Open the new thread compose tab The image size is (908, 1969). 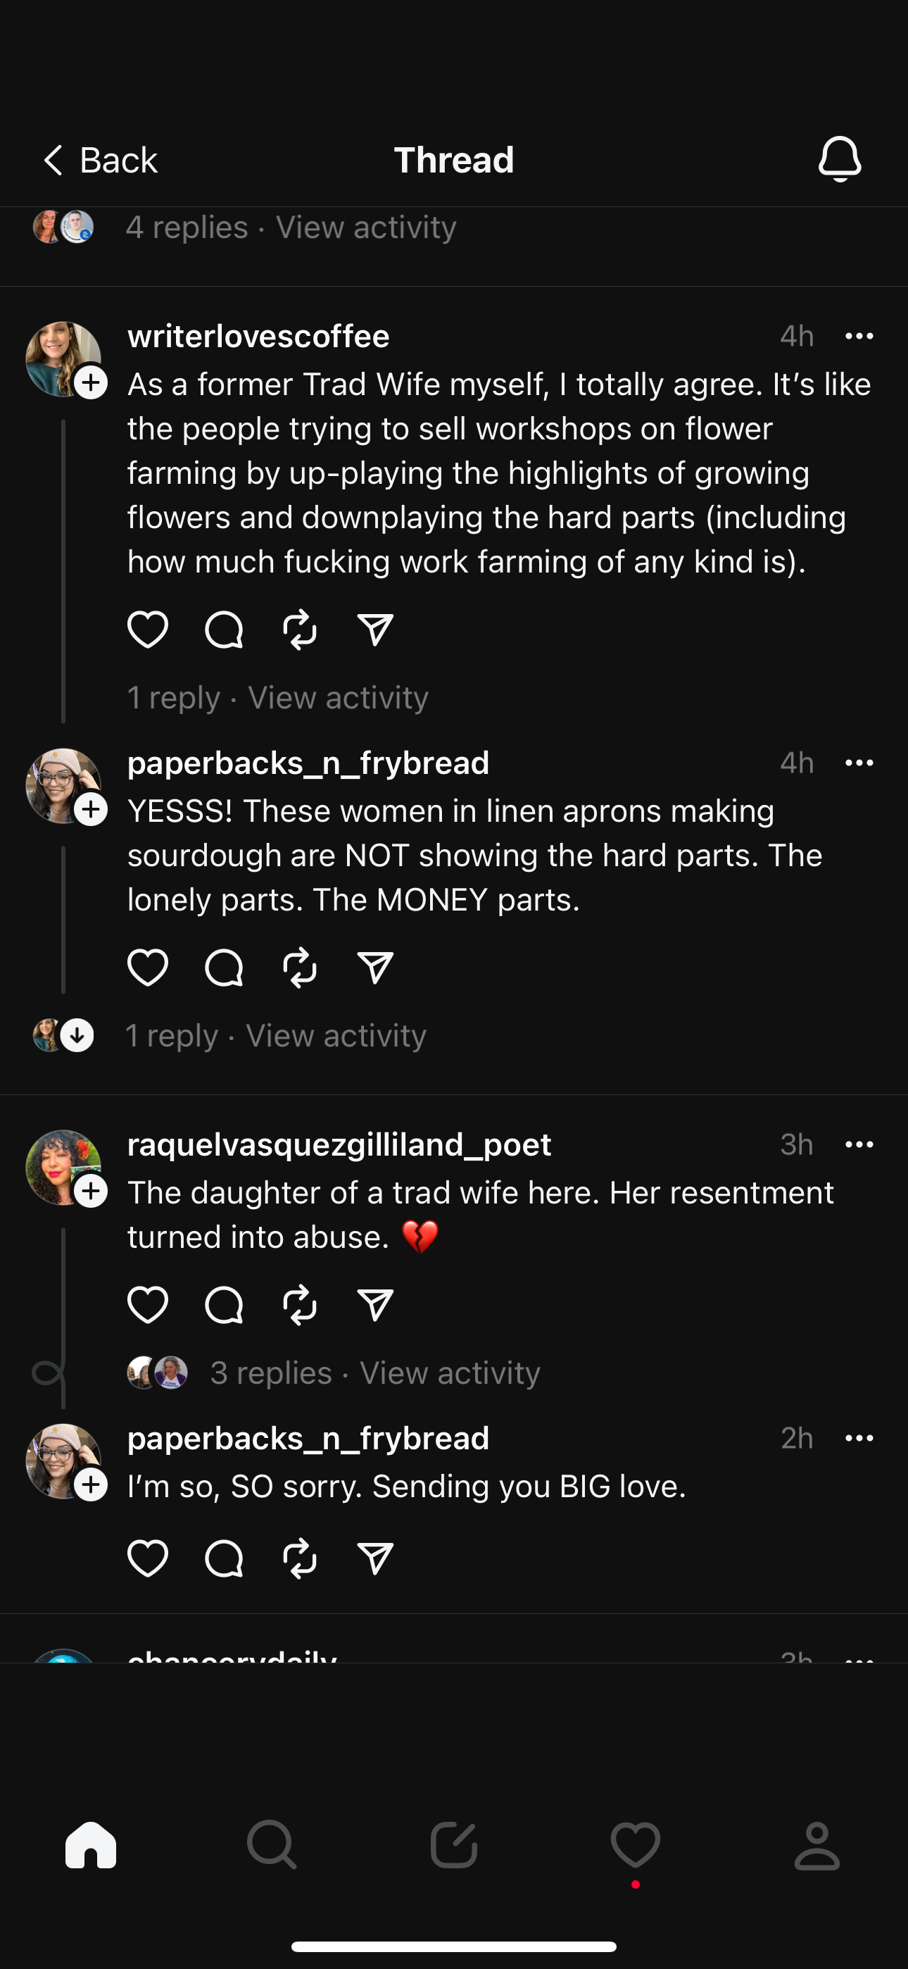click(x=453, y=1845)
